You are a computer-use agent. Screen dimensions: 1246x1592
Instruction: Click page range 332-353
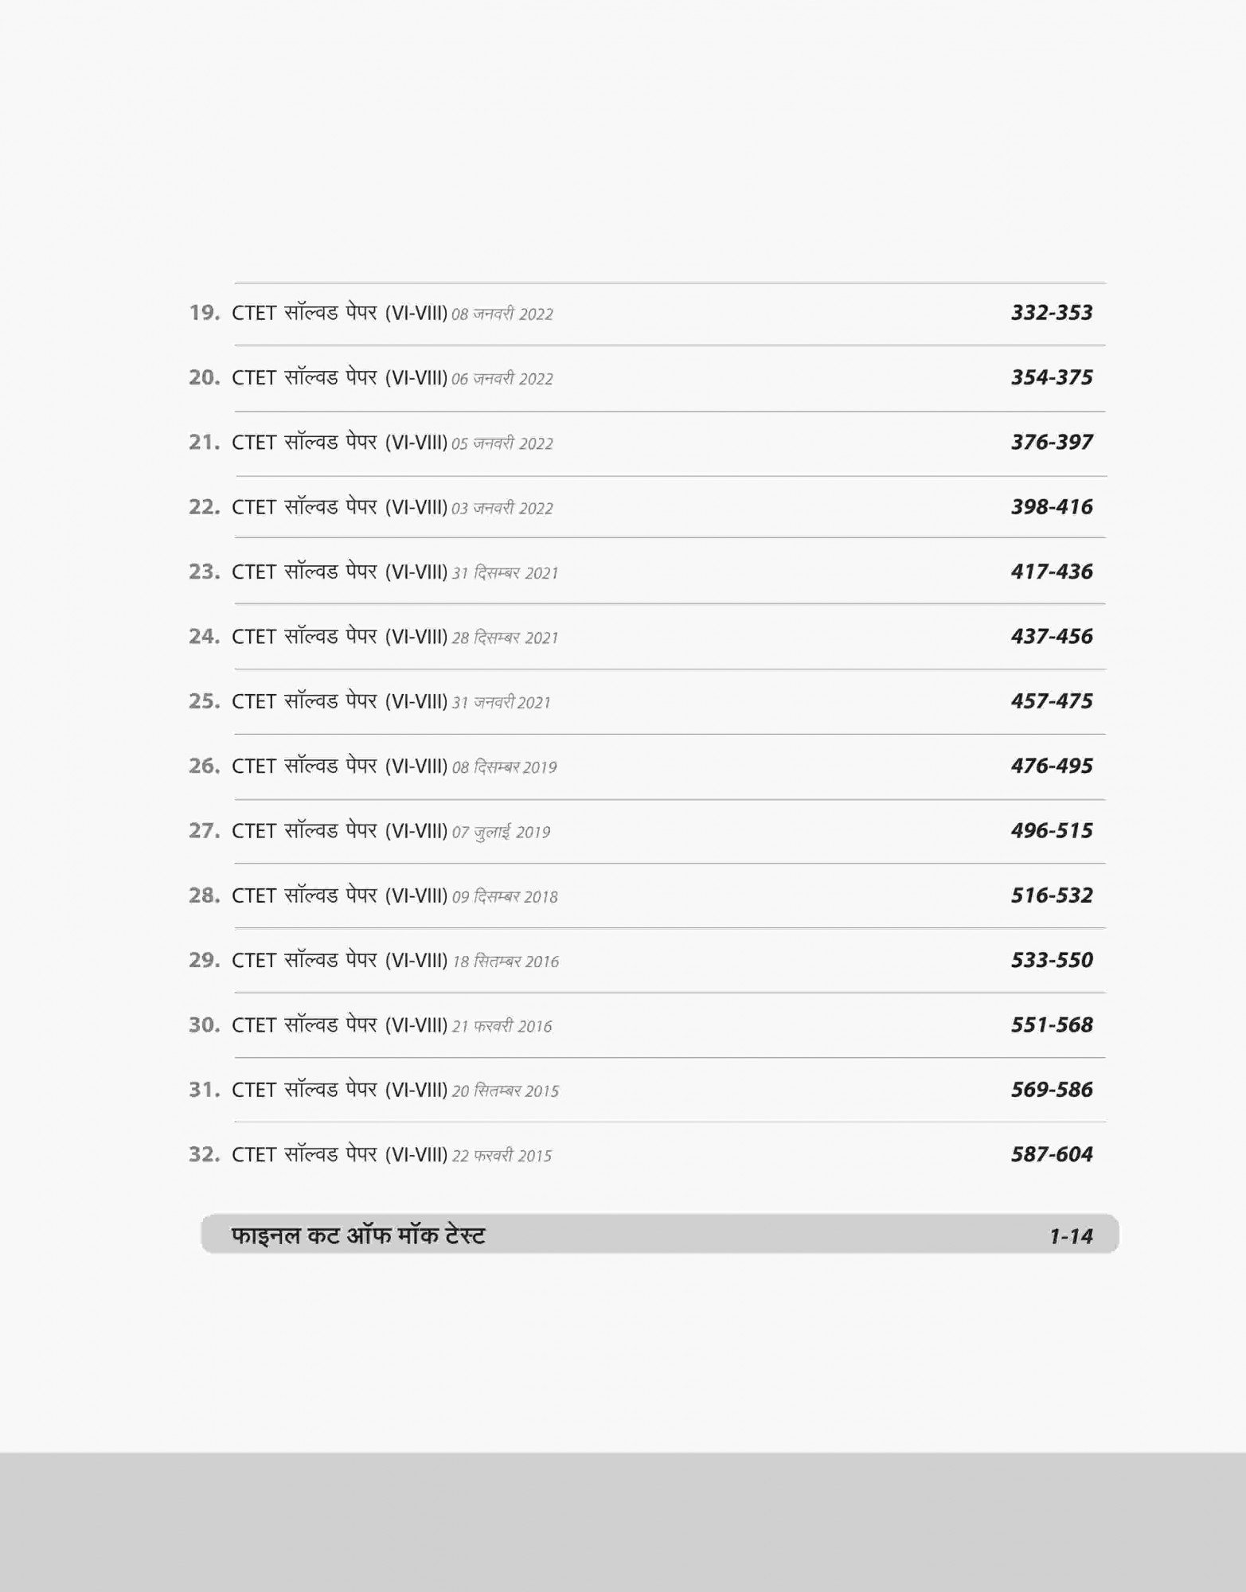click(1052, 313)
